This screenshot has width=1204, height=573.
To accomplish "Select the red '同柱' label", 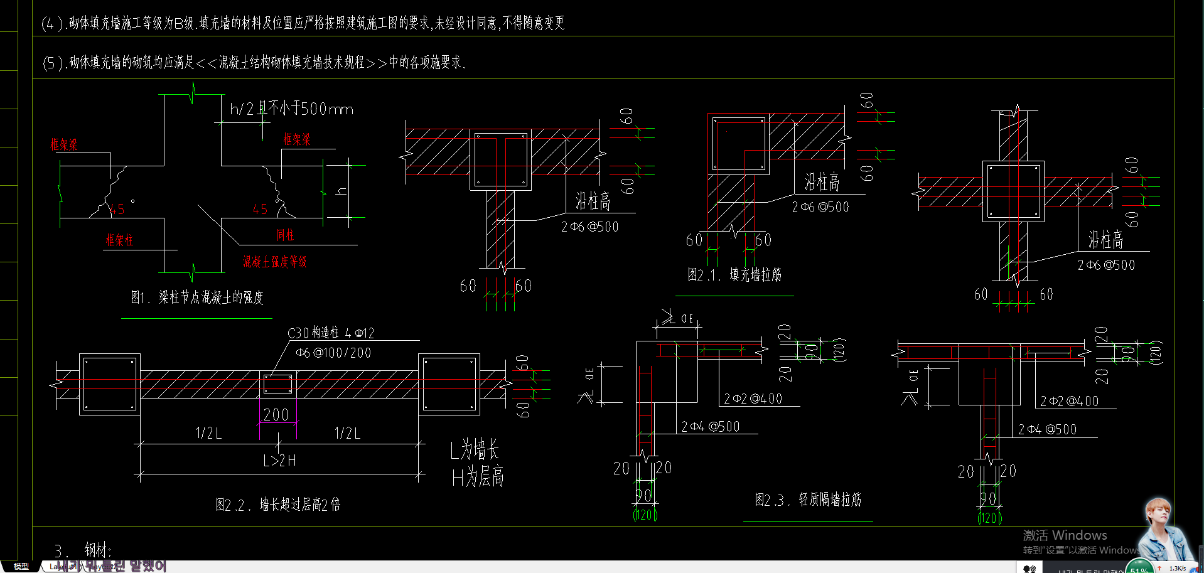I will (x=285, y=235).
